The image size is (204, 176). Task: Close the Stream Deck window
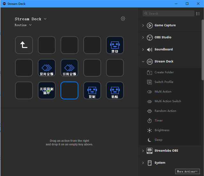[x=198, y=3]
